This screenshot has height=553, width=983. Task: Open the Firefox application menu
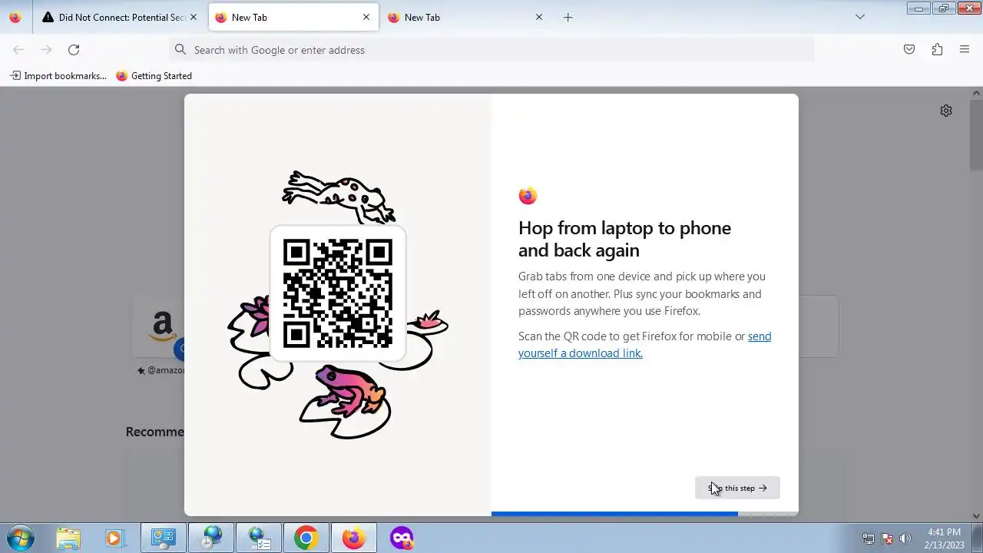click(965, 50)
